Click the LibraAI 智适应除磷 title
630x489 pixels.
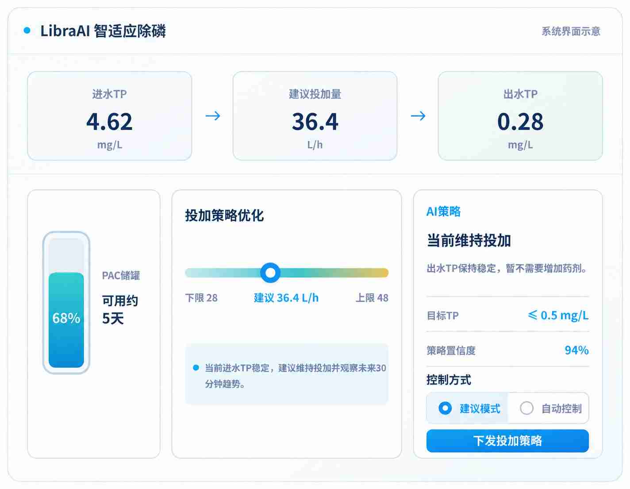[103, 31]
